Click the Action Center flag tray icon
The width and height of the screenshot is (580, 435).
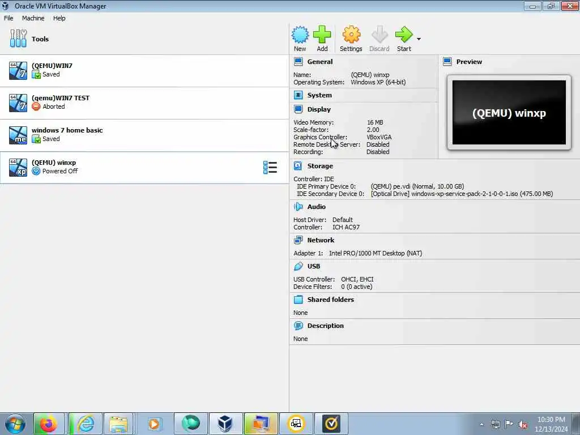pyautogui.click(x=509, y=424)
